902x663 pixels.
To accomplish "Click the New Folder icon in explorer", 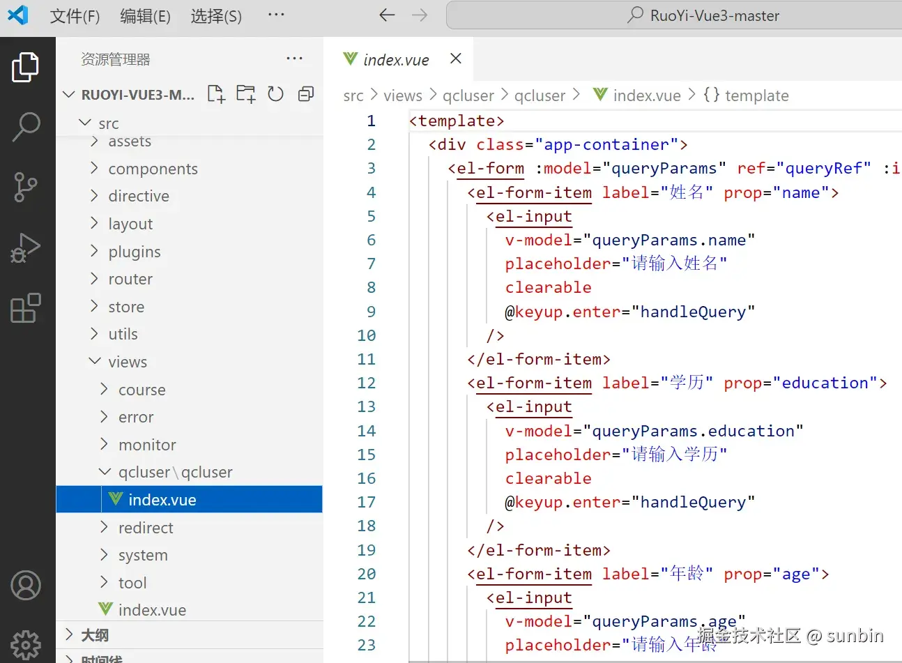I will tap(245, 94).
